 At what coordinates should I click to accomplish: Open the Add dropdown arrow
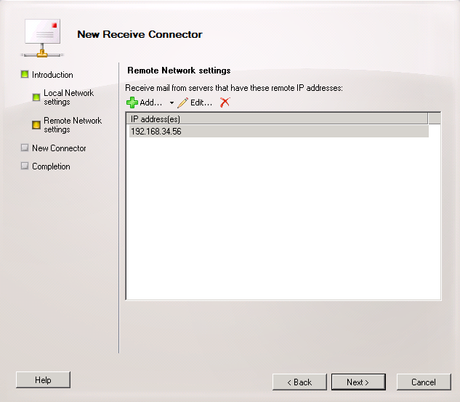pyautogui.click(x=172, y=102)
